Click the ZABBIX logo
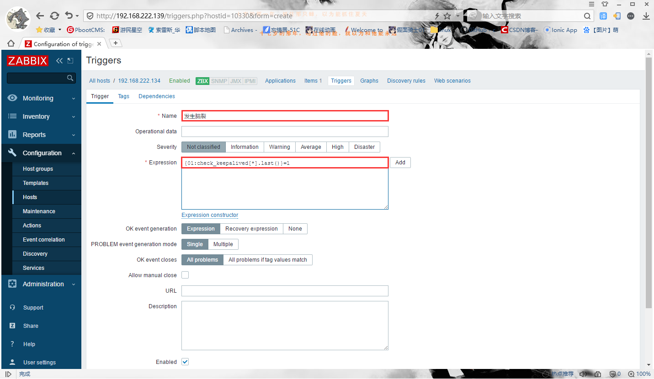 [x=27, y=61]
